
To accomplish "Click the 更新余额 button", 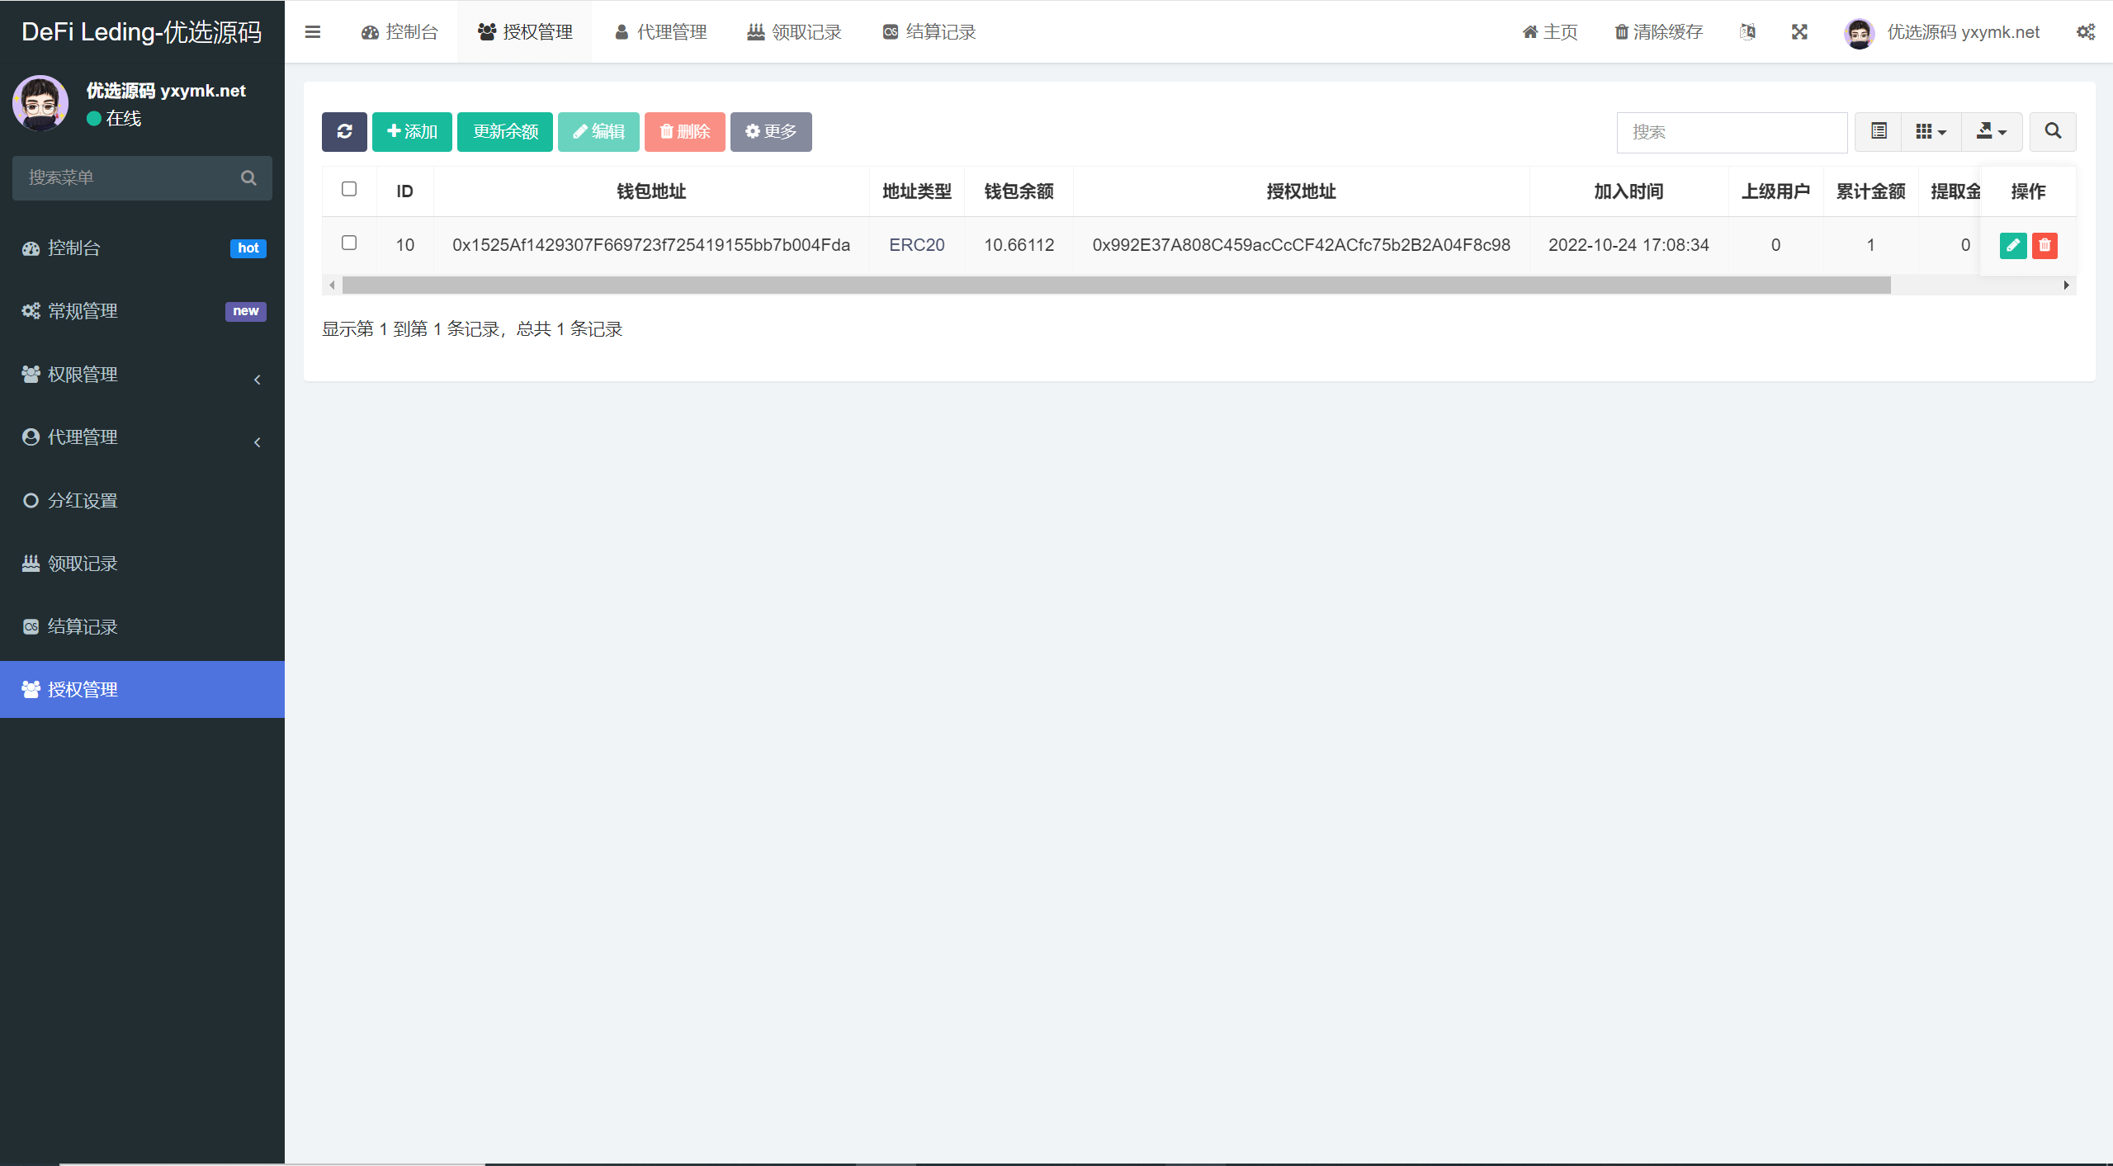I will 505,132.
